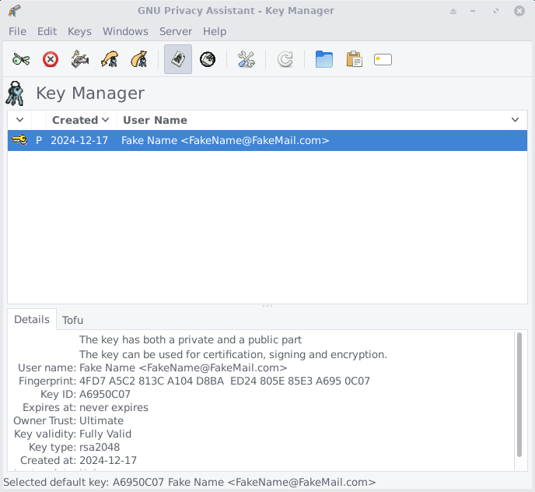Image resolution: width=535 pixels, height=492 pixels.
Task: Click the User name value in details
Action: tap(184, 367)
